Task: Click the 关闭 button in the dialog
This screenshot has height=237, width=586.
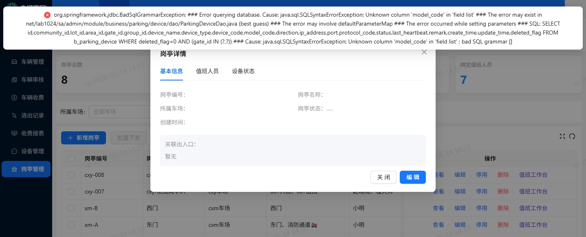Action: coord(383,177)
